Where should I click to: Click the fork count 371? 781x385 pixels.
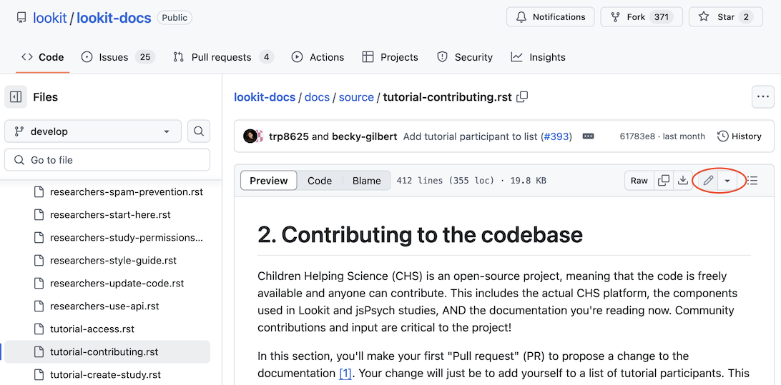click(662, 17)
